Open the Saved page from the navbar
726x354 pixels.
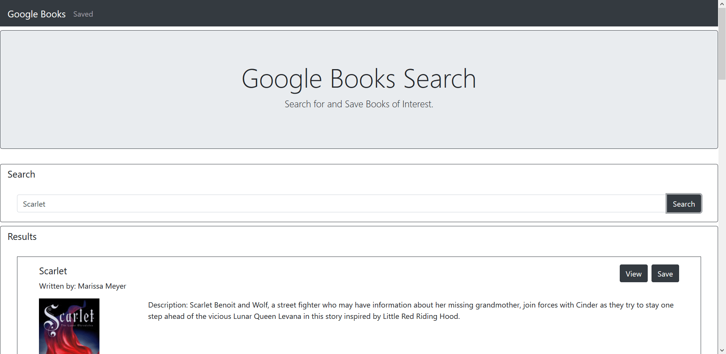[x=83, y=14]
